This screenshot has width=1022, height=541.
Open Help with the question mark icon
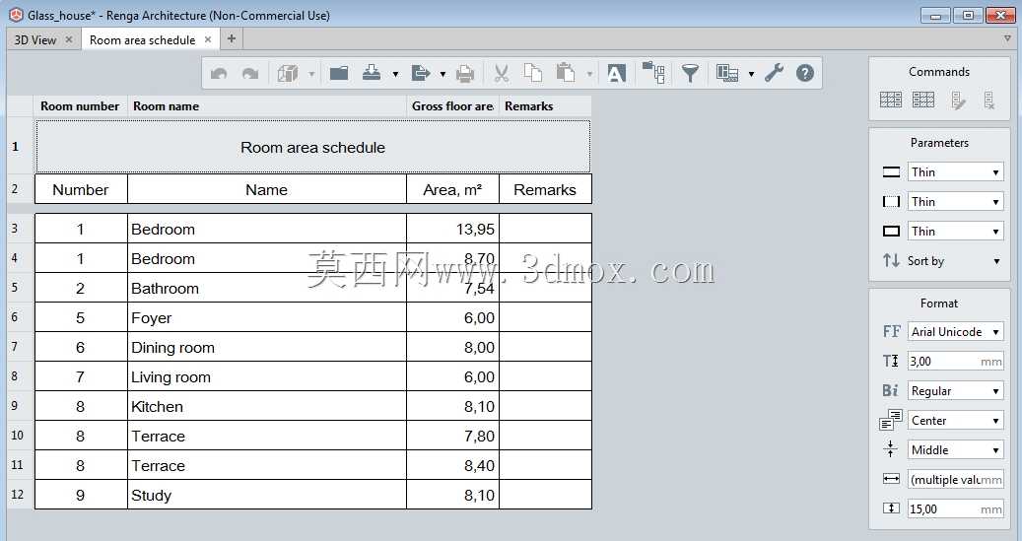805,73
